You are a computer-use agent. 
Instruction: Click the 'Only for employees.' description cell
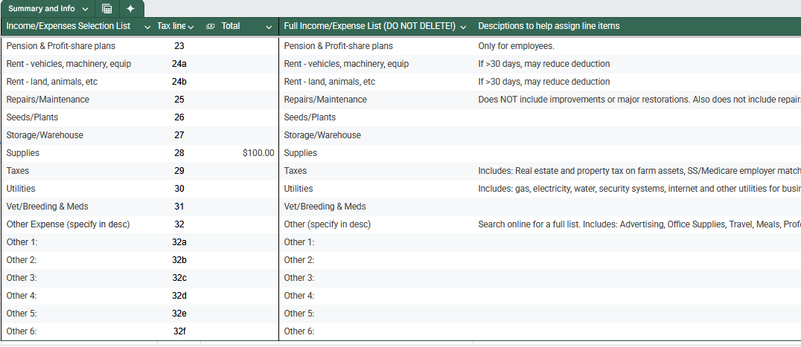click(516, 46)
